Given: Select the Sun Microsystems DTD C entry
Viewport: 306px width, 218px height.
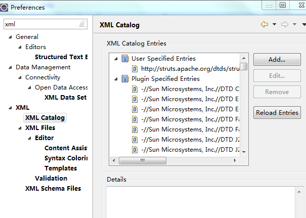Looking at the screenshot, I should tap(190, 89).
